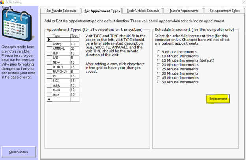Select the 'tester' type cell
Image resolution: width=246 pixels, height=160 pixels.
click(x=61, y=90)
